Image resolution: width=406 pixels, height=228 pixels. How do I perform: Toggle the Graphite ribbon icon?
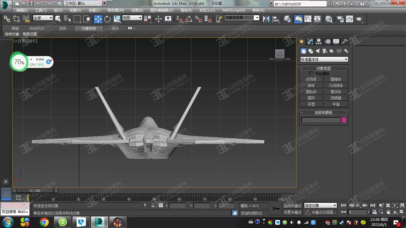click(298, 19)
